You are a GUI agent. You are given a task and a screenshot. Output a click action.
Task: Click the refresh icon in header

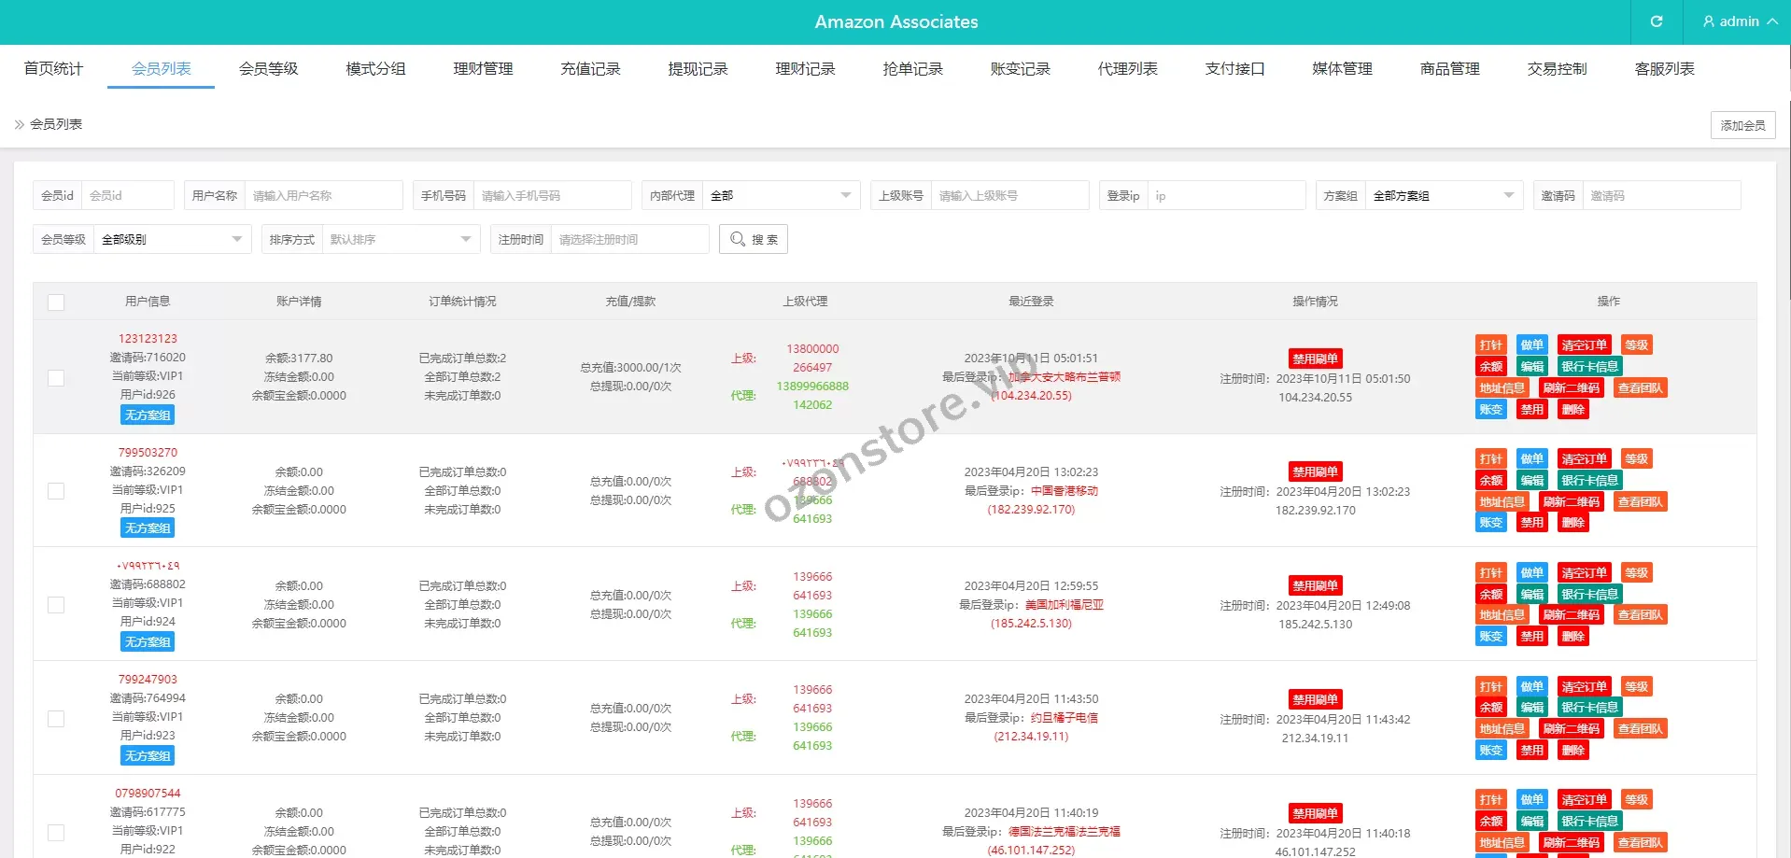[x=1656, y=21]
